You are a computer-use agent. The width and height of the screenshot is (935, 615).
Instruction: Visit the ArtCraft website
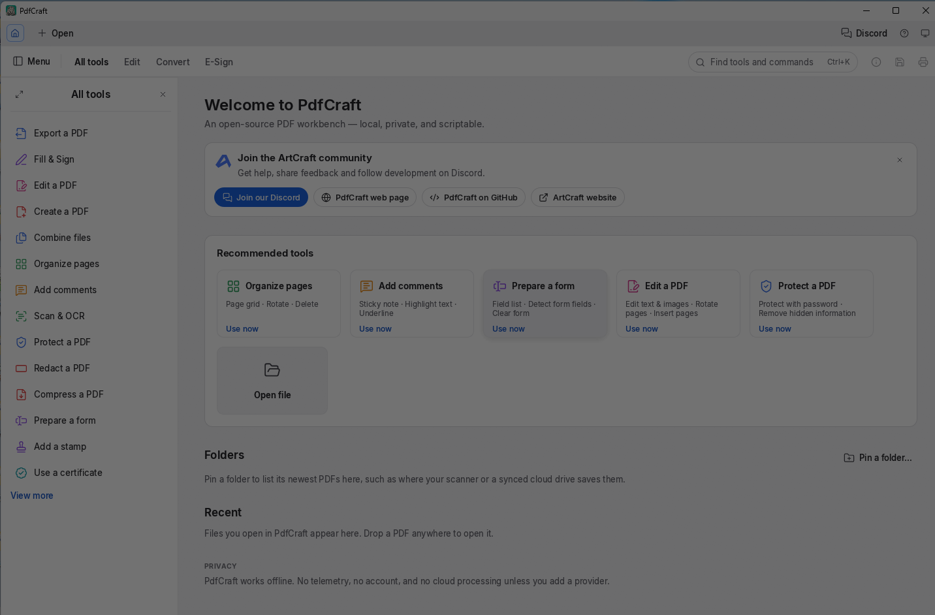point(578,197)
